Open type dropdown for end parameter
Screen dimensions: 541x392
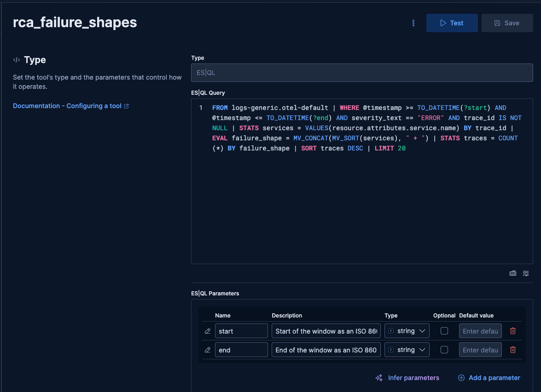coord(407,350)
